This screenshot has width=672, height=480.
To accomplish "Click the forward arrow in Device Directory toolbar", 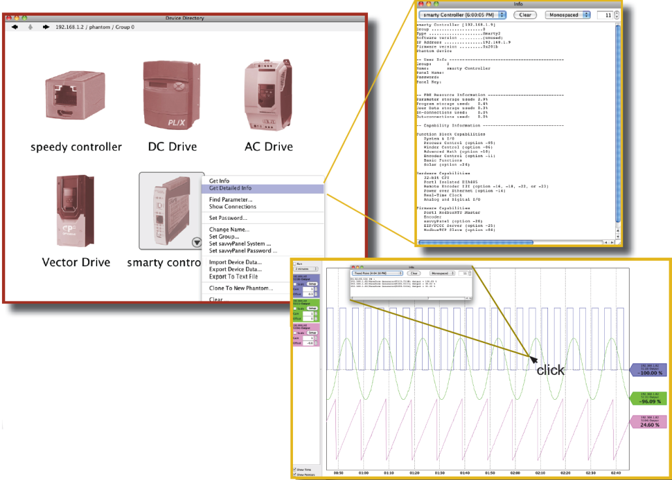I will click(45, 27).
